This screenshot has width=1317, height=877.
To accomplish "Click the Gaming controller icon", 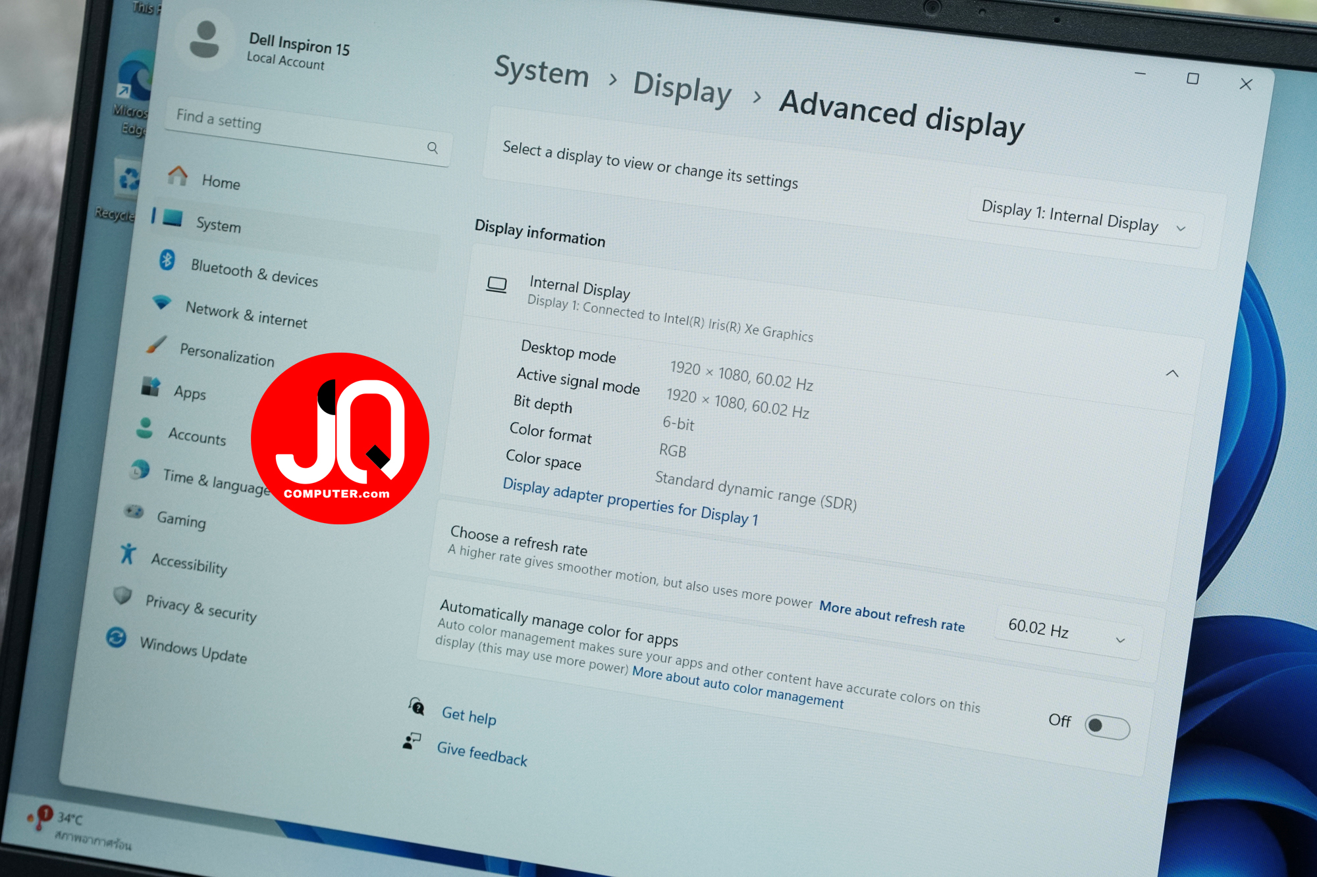I will click(x=134, y=511).
